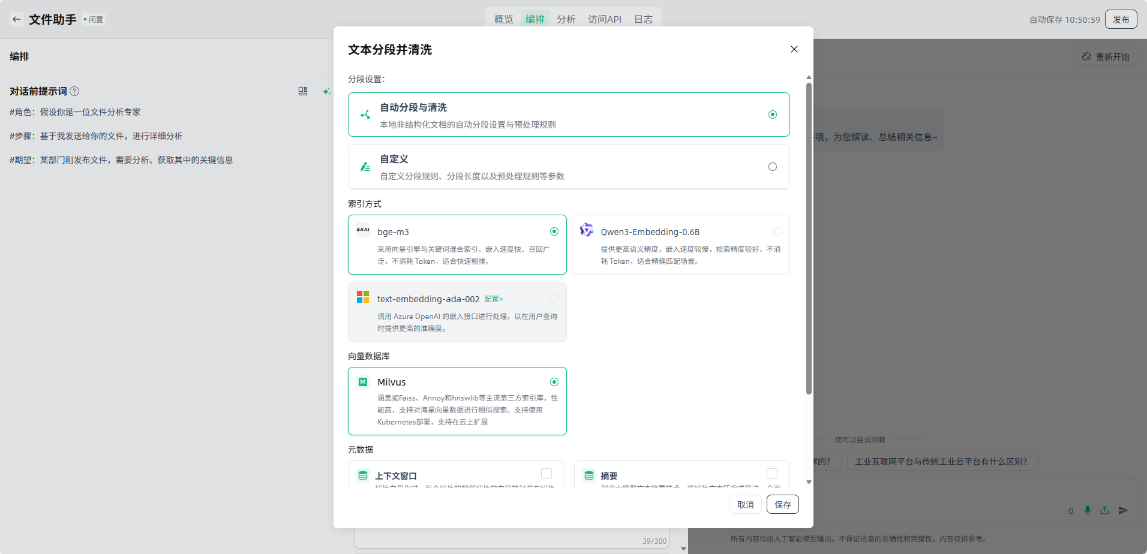The width and height of the screenshot is (1147, 554).
Task: Open the 访问API tab
Action: (x=604, y=19)
